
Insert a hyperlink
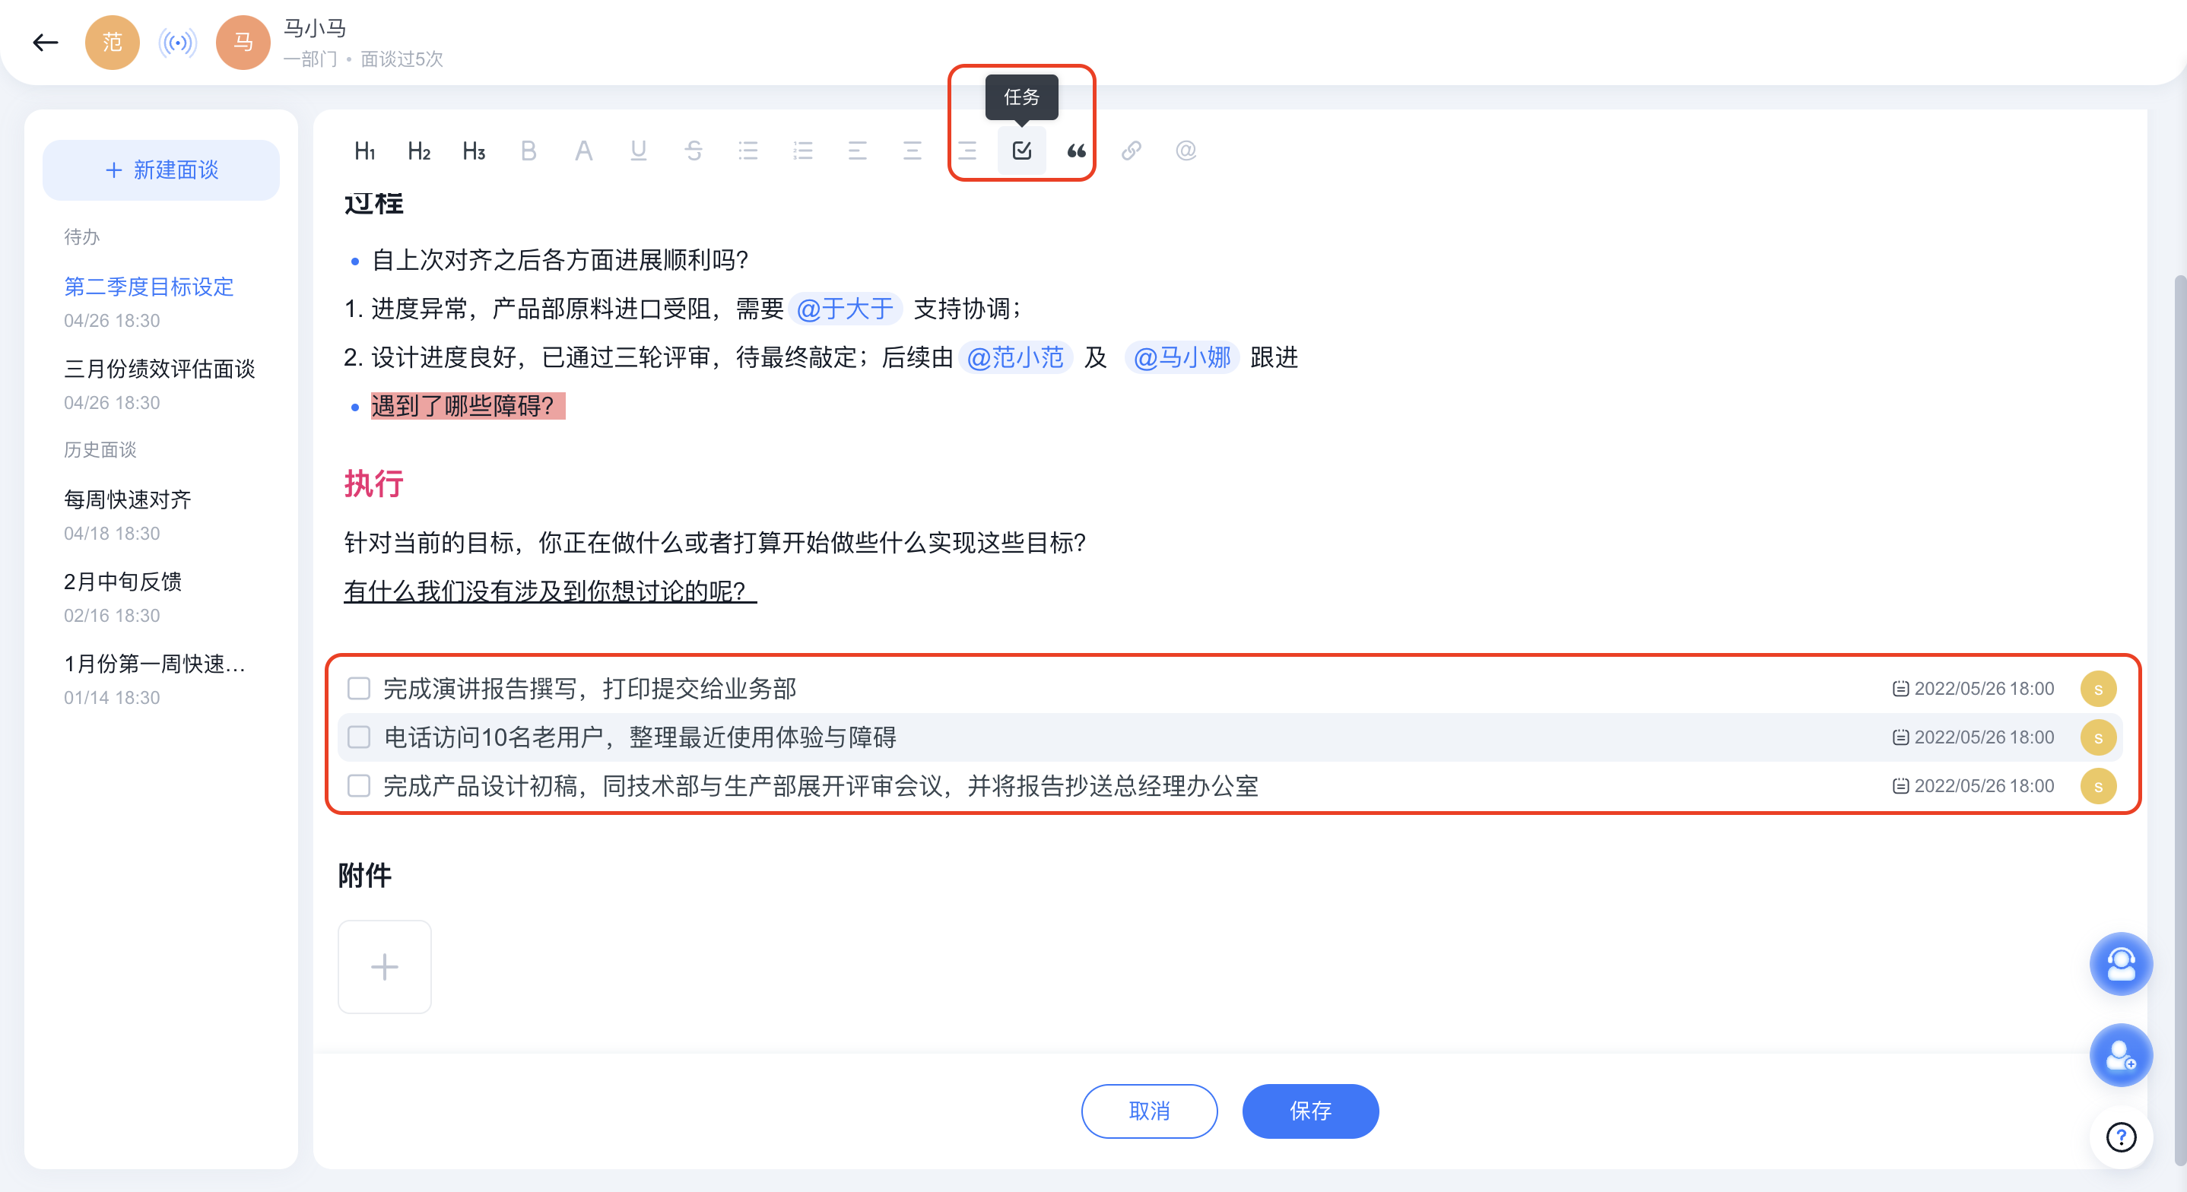[x=1131, y=151]
